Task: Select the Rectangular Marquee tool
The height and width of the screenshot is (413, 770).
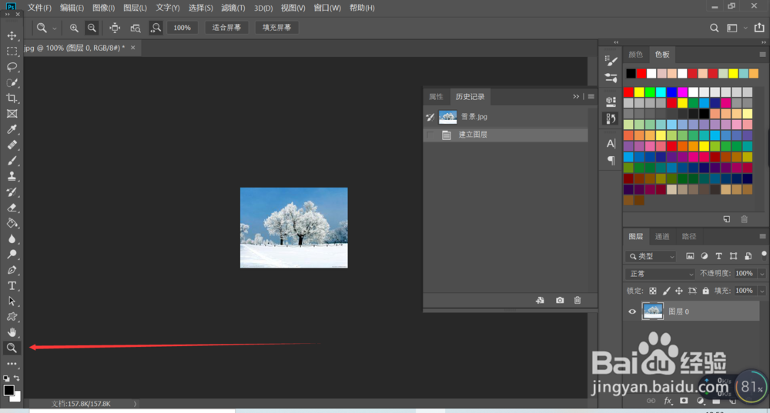Action: [12, 51]
